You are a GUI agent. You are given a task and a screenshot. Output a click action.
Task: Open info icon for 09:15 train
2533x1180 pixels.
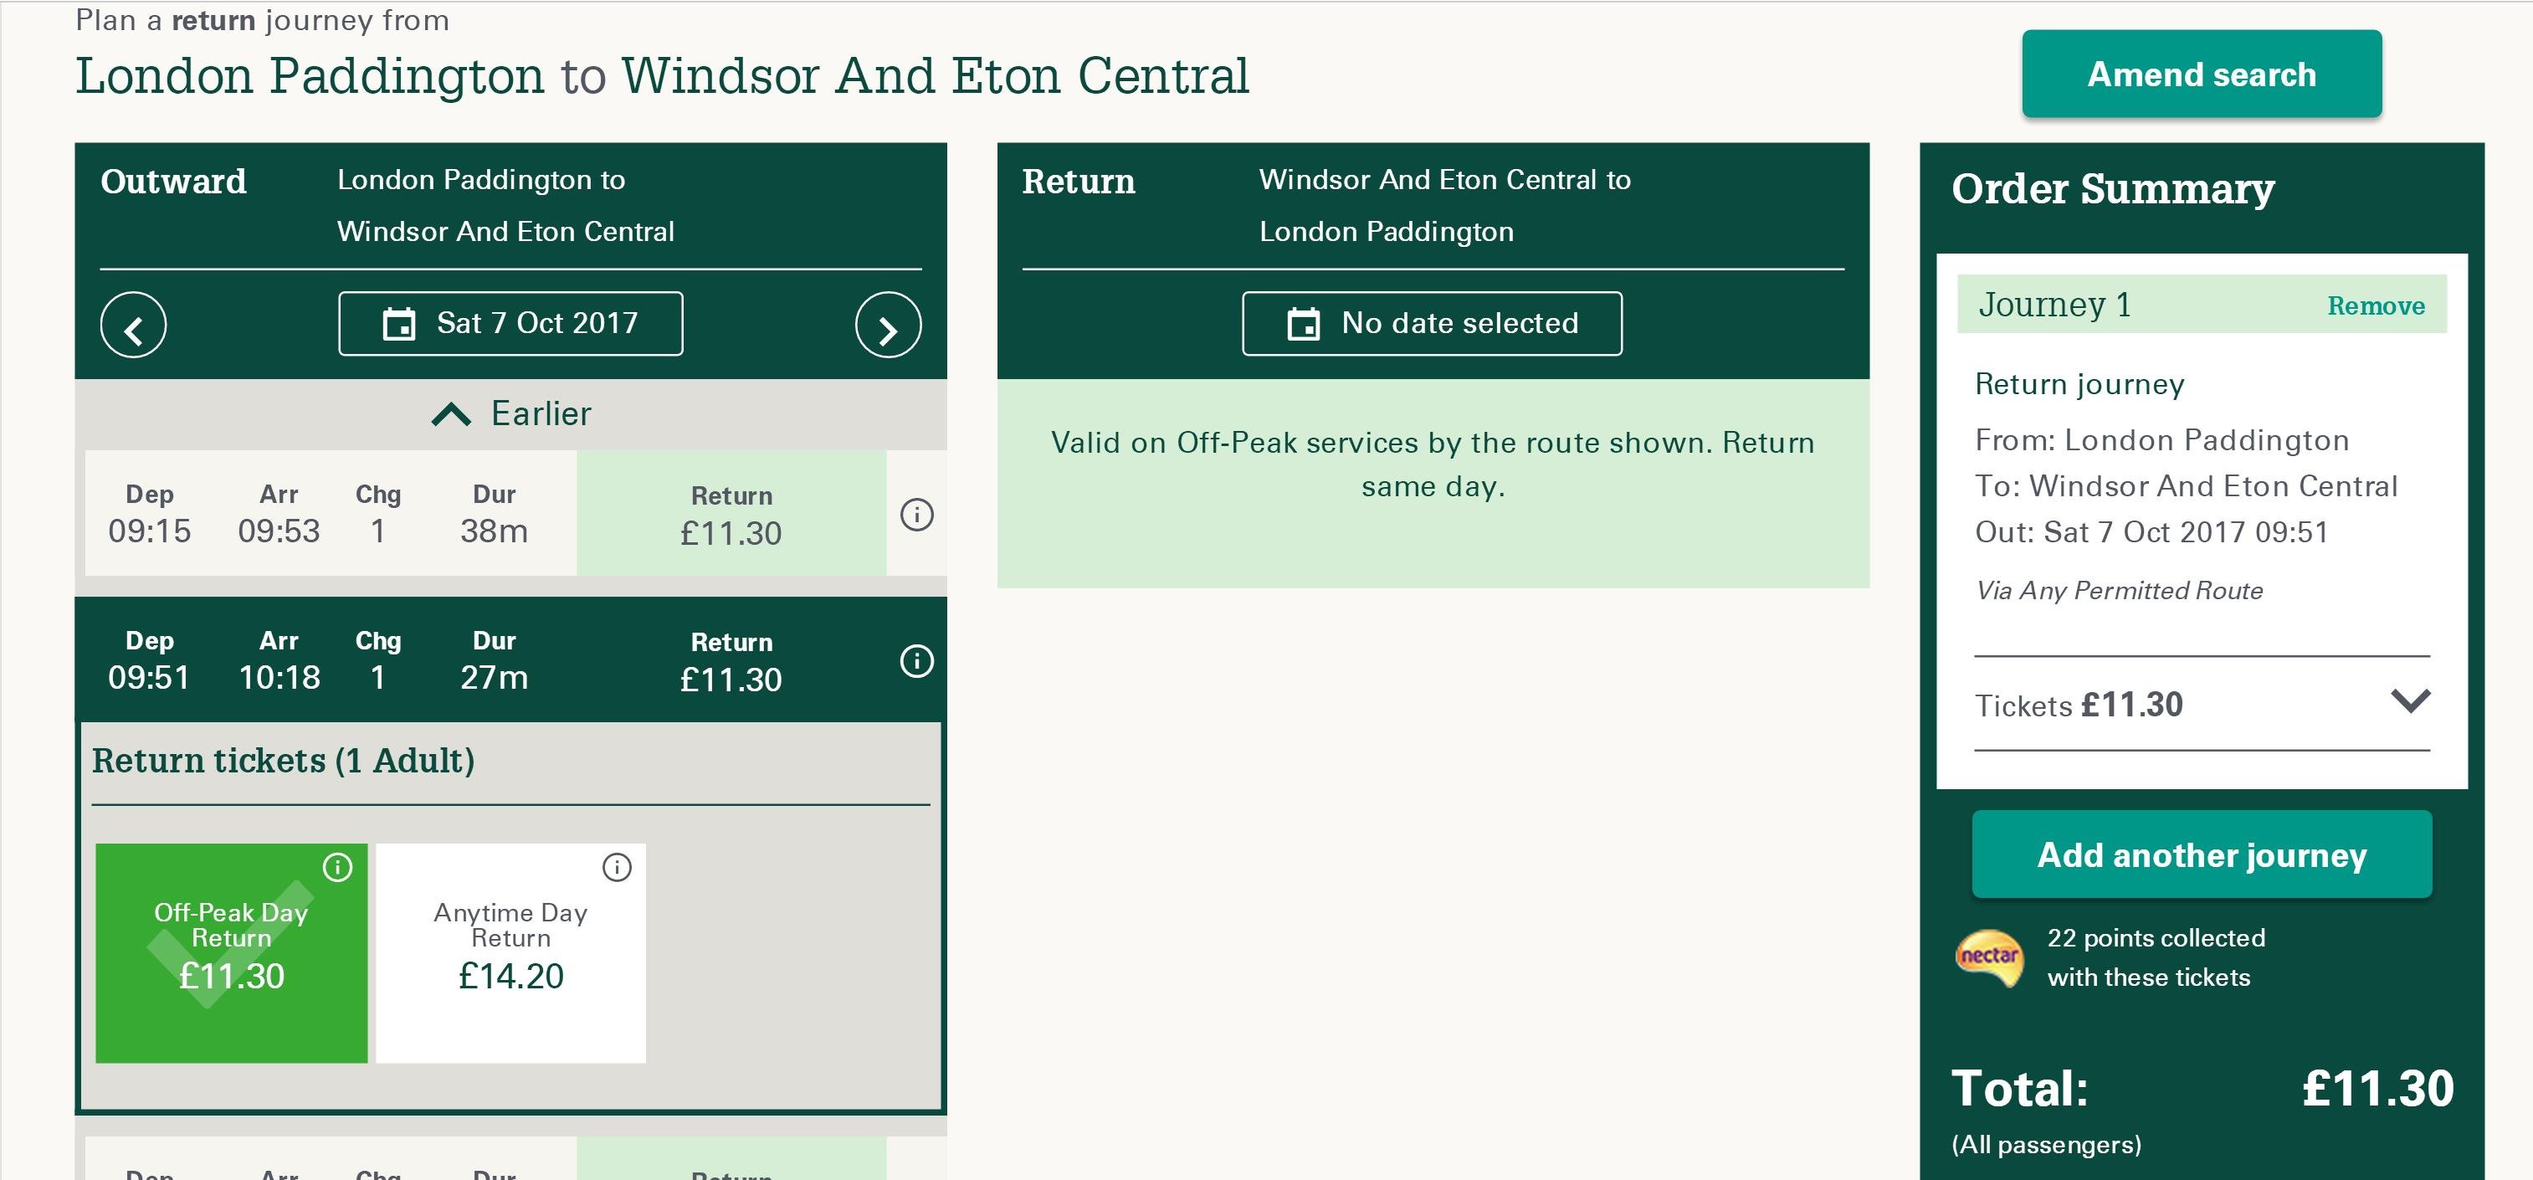916,515
